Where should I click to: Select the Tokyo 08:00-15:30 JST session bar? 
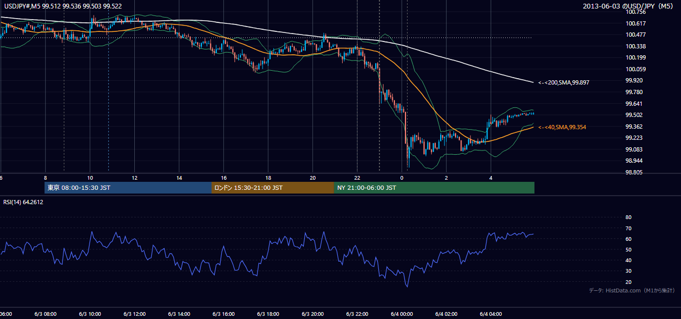tap(128, 188)
